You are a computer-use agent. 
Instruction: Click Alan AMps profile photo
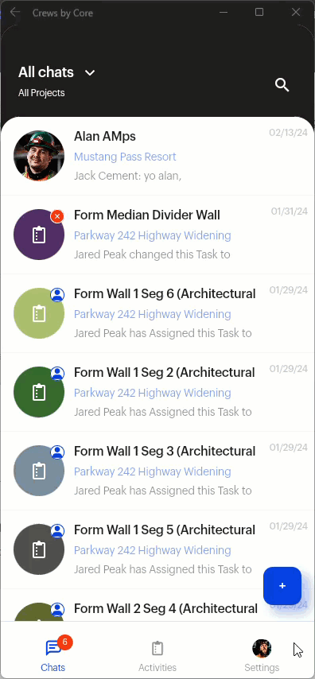[39, 156]
